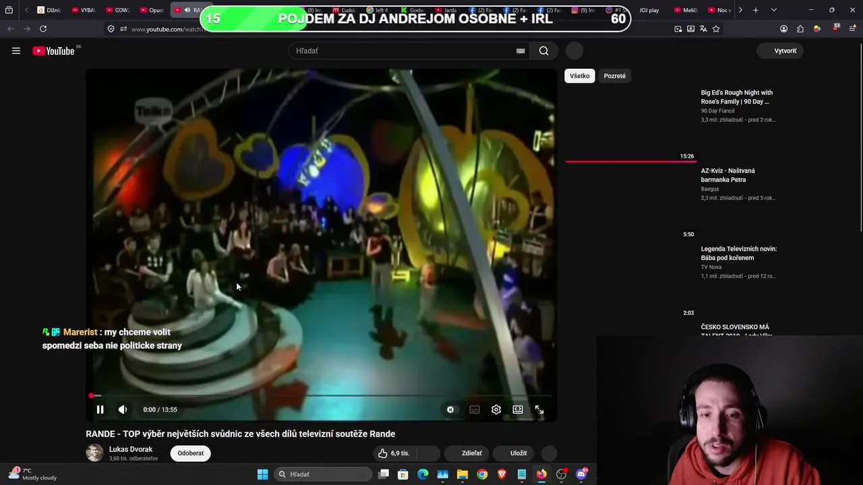Expand the list-all-tabs dropdown arrow
The height and width of the screenshot is (485, 863).
point(773,10)
